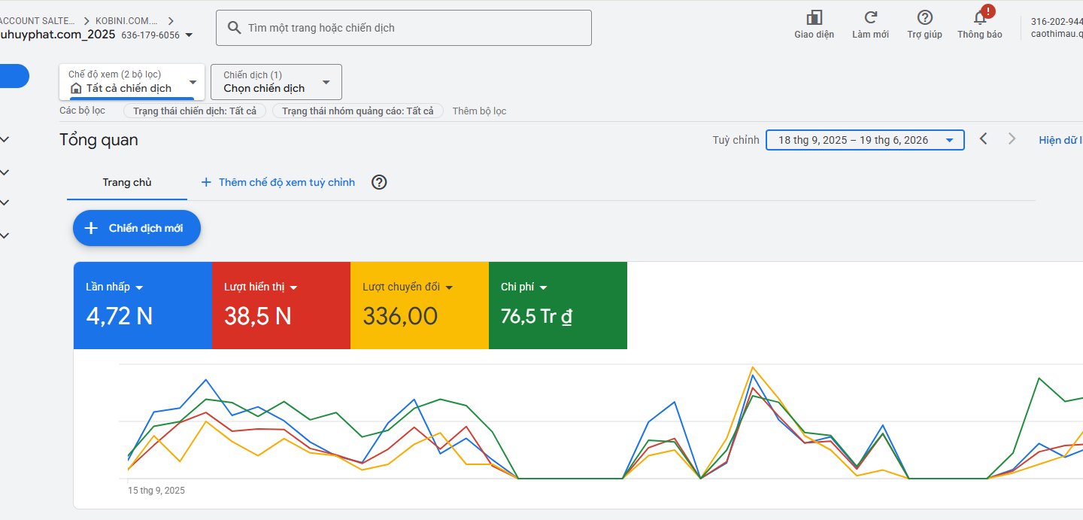Viewport: 1083px width, 520px height.
Task: Change the Lượt chuyển đổi metric dropdown
Action: [449, 287]
